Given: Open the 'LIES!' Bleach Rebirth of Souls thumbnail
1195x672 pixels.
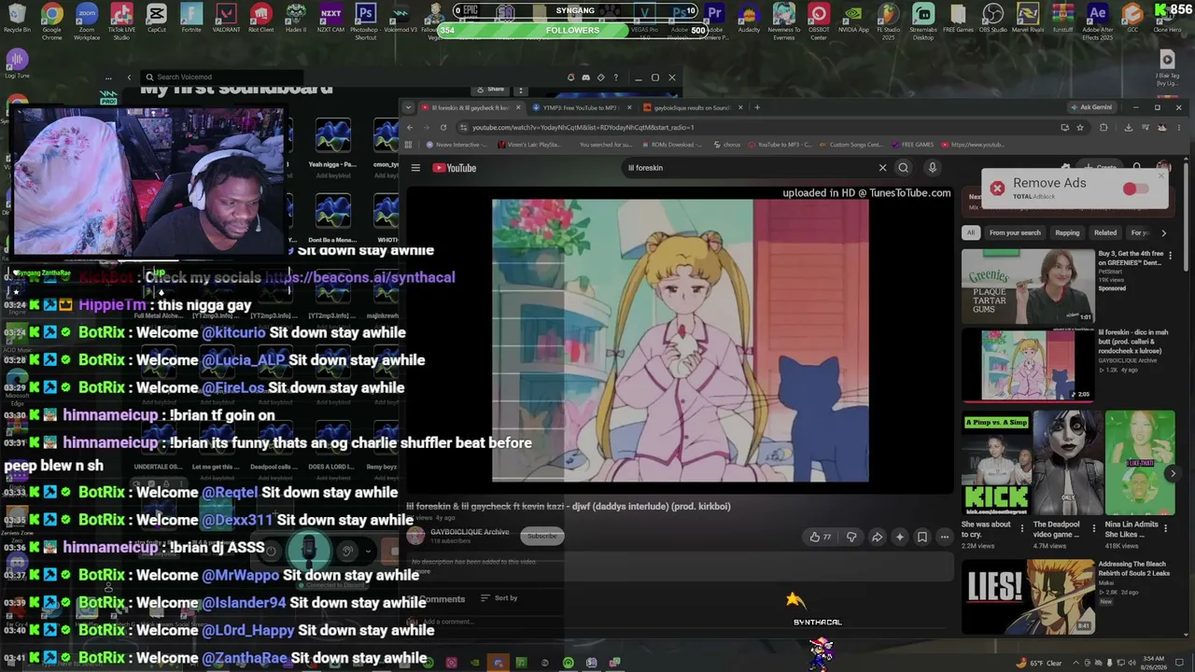Looking at the screenshot, I should tap(1028, 596).
